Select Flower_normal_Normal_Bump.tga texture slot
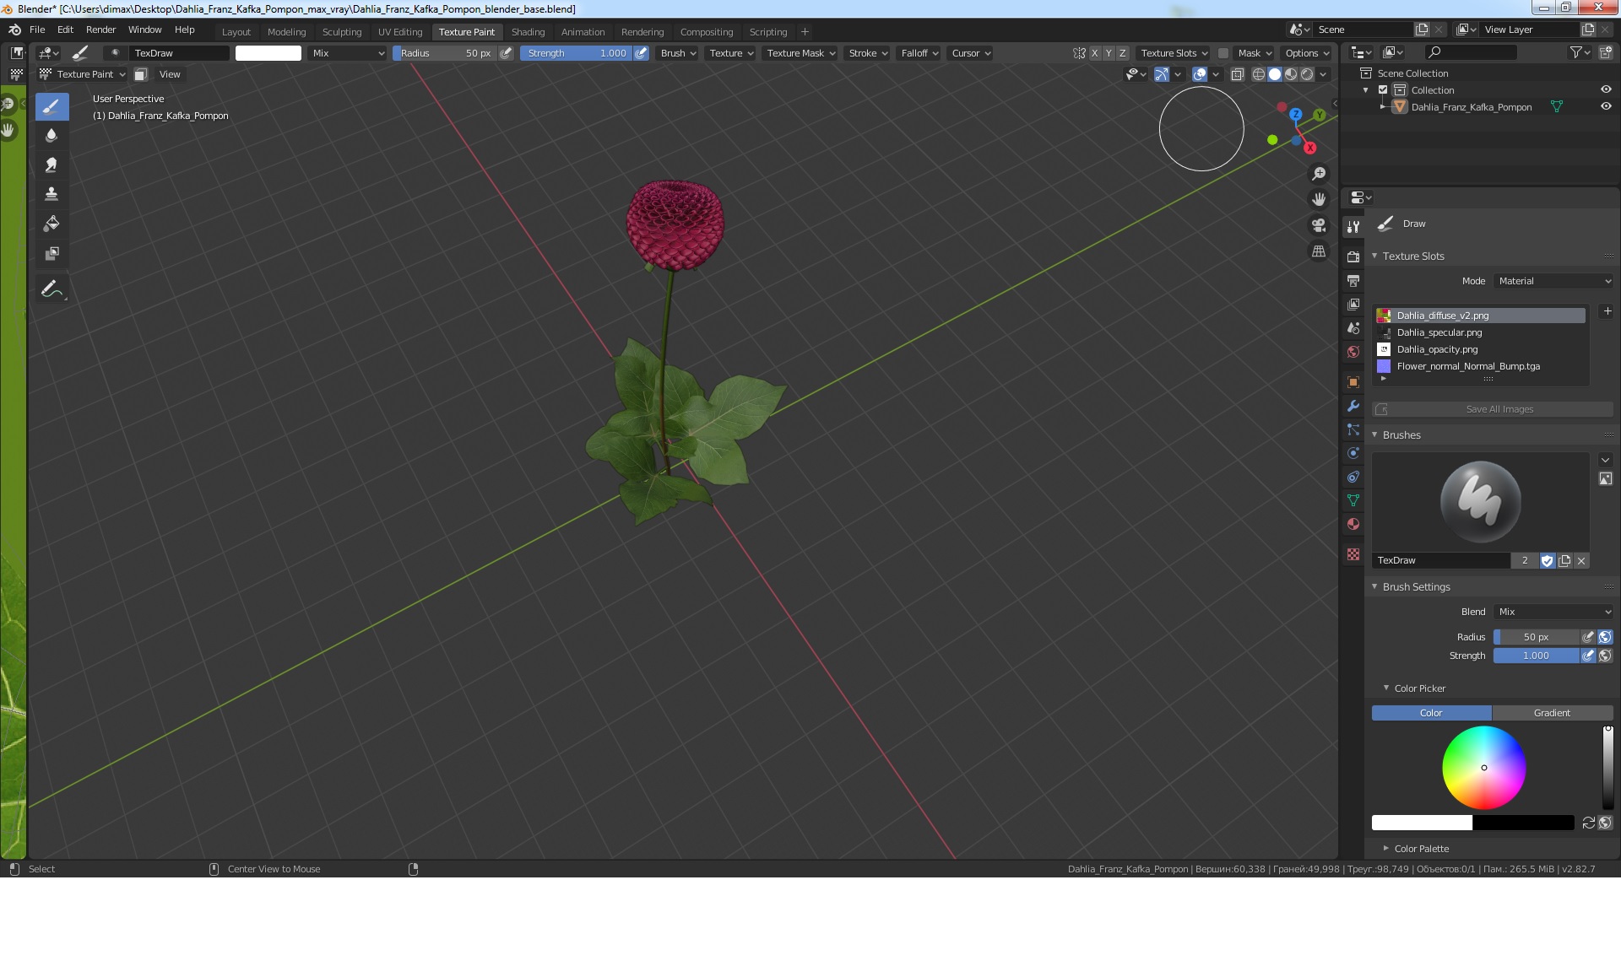Image resolution: width=1621 pixels, height=977 pixels. (1481, 366)
